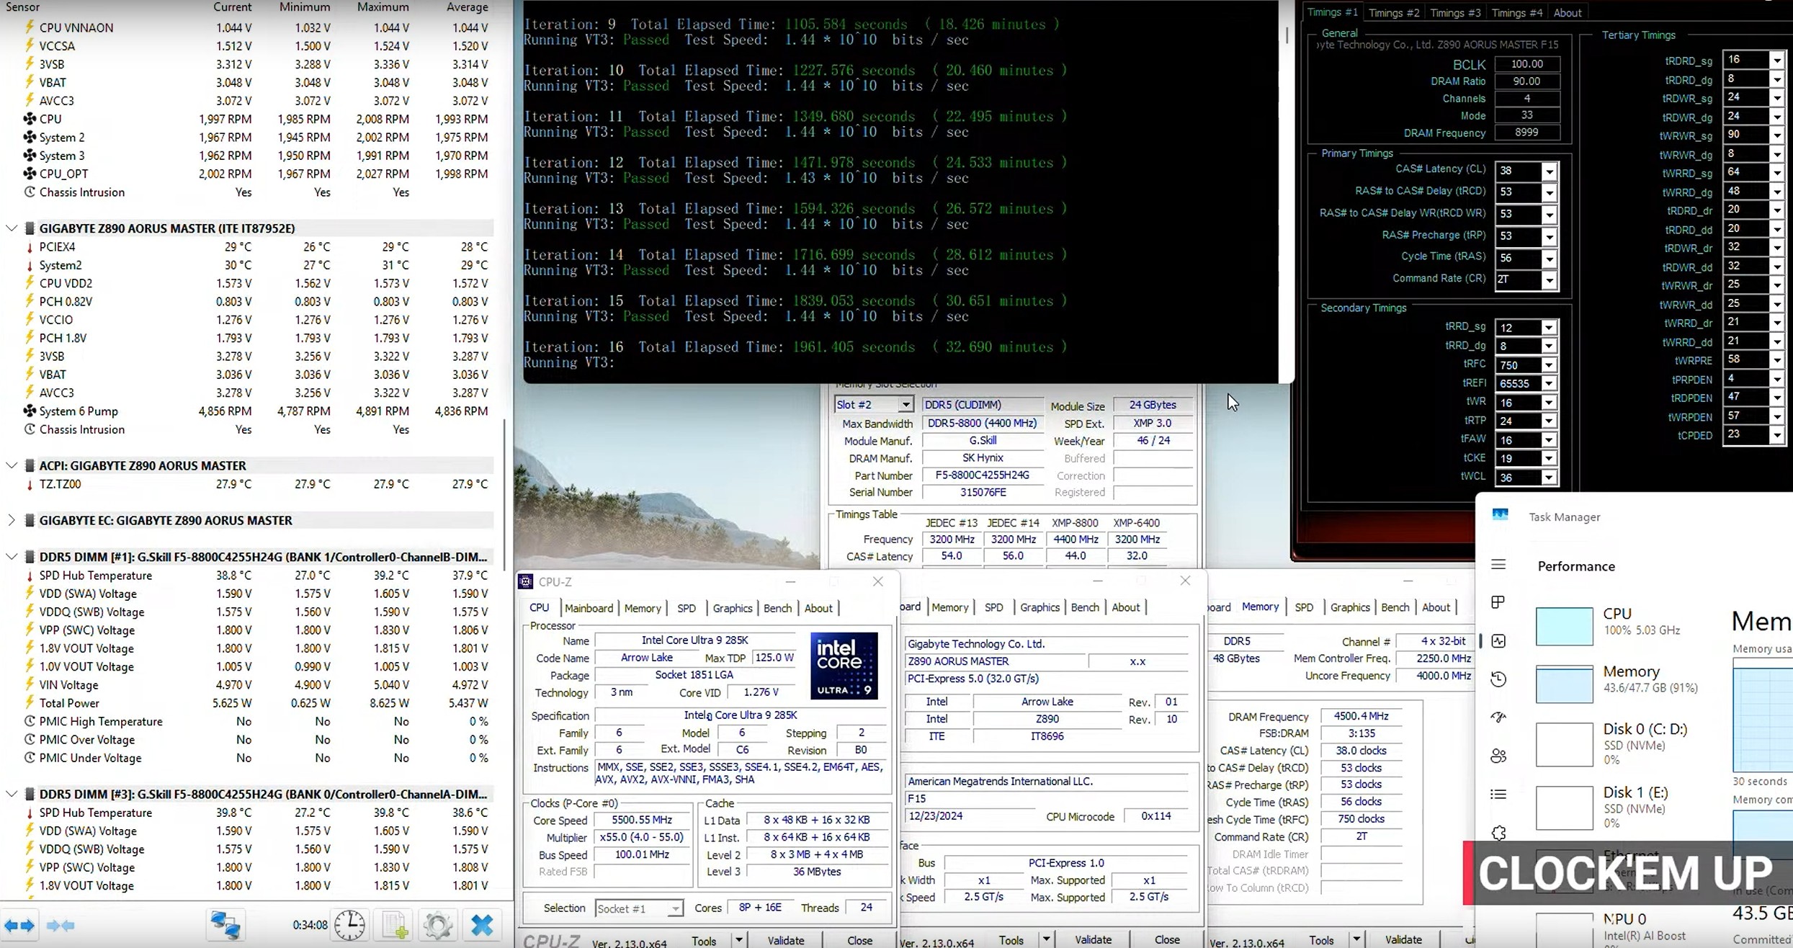This screenshot has width=1793, height=948.
Task: Click the networked computers remote icon
Action: click(x=225, y=925)
